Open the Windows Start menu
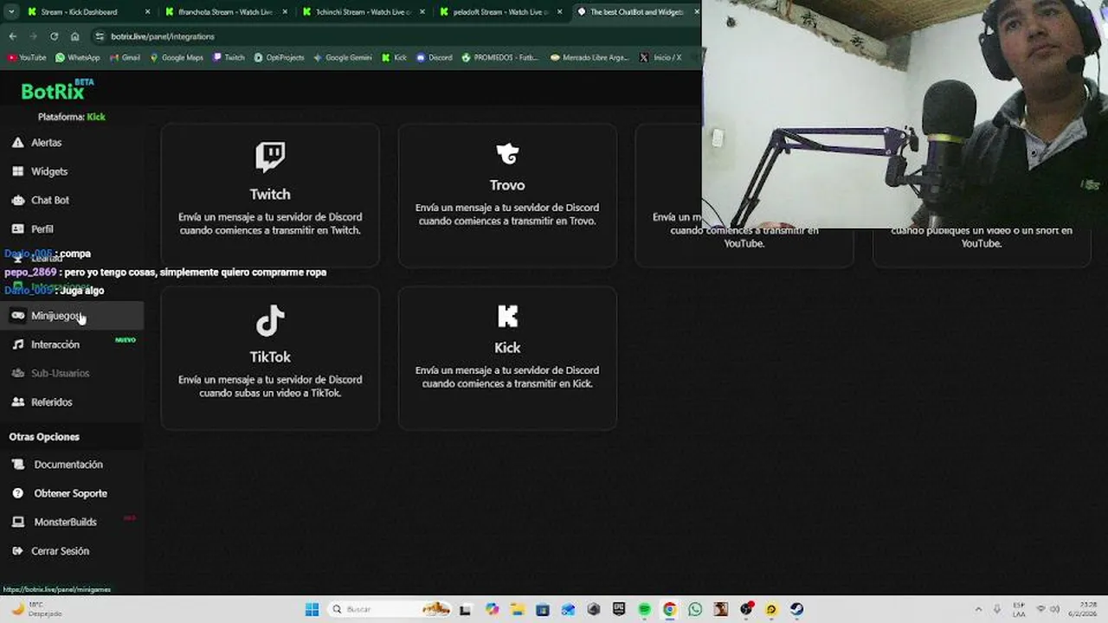The width and height of the screenshot is (1108, 623). coord(312,609)
